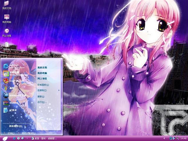Expand the quick launch overflow chevron

point(27,138)
